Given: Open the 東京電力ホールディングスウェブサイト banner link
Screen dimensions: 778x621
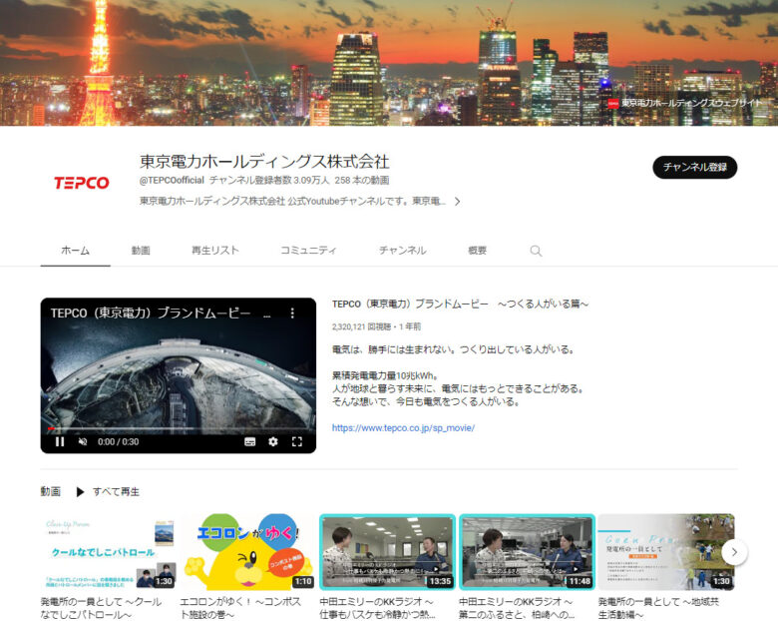Looking at the screenshot, I should click(x=684, y=103).
